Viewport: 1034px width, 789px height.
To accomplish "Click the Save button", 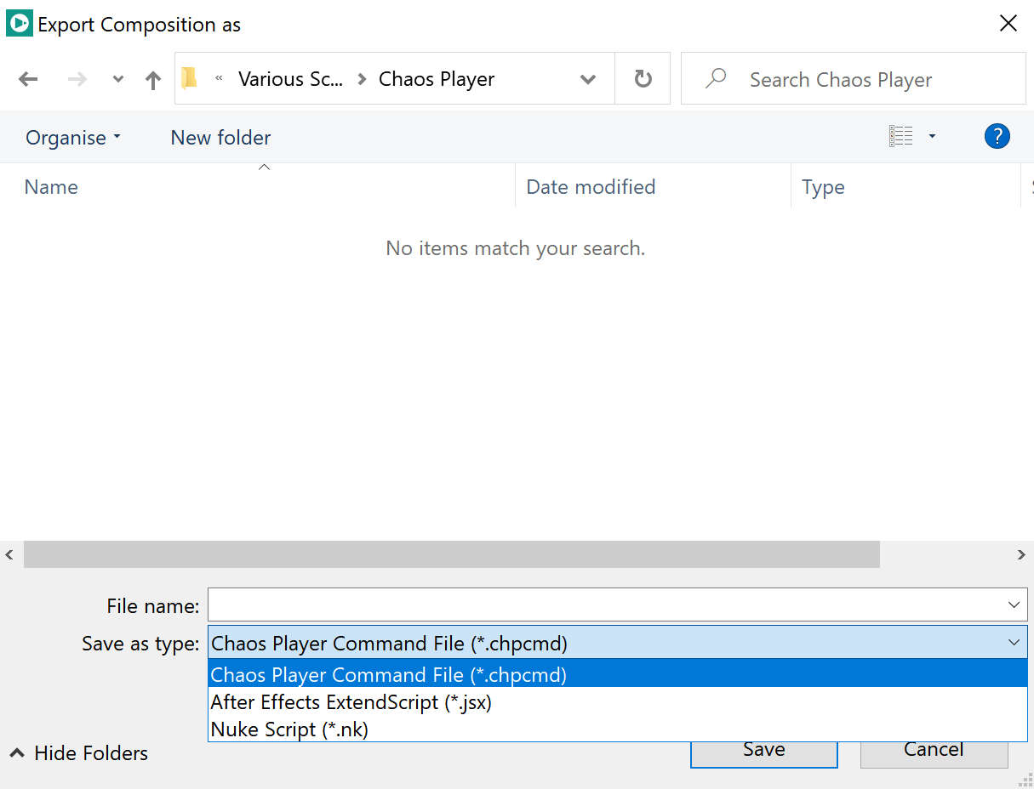I will 763,752.
